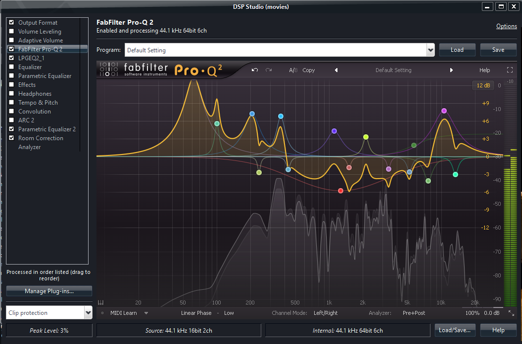Go to previous preset with left arrow
Image resolution: width=522 pixels, height=344 pixels.
click(336, 70)
